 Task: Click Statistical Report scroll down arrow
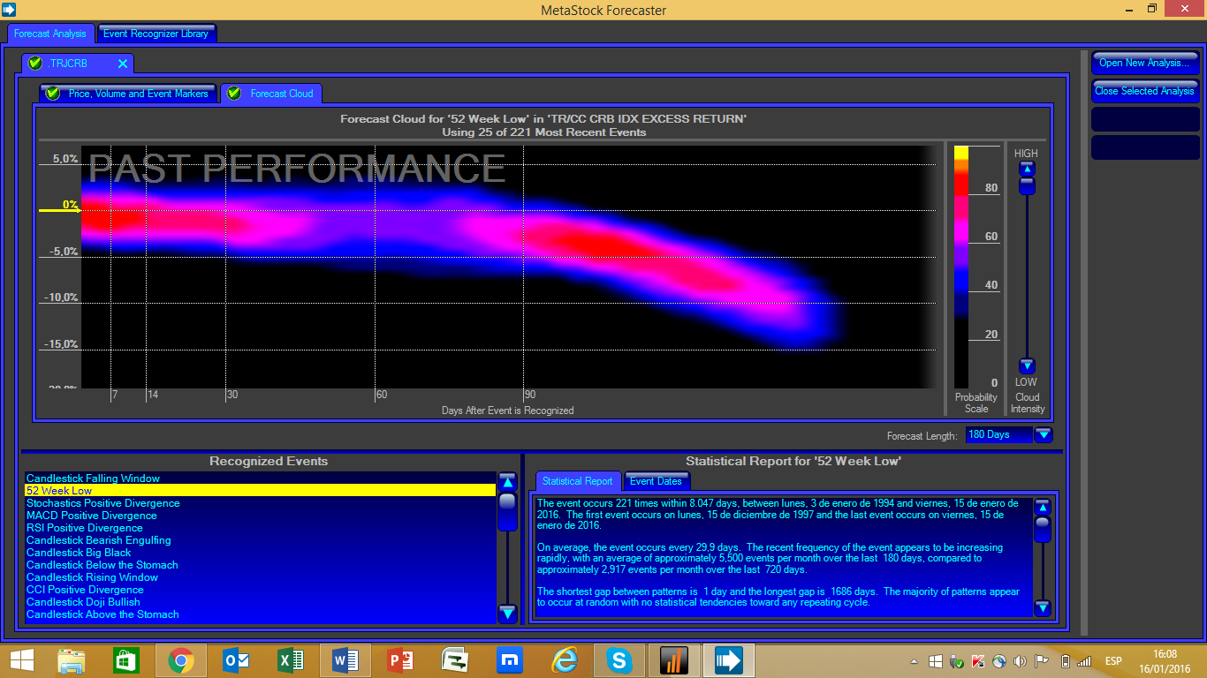1043,607
